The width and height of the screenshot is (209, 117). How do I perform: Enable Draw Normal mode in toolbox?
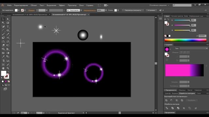point(3,85)
